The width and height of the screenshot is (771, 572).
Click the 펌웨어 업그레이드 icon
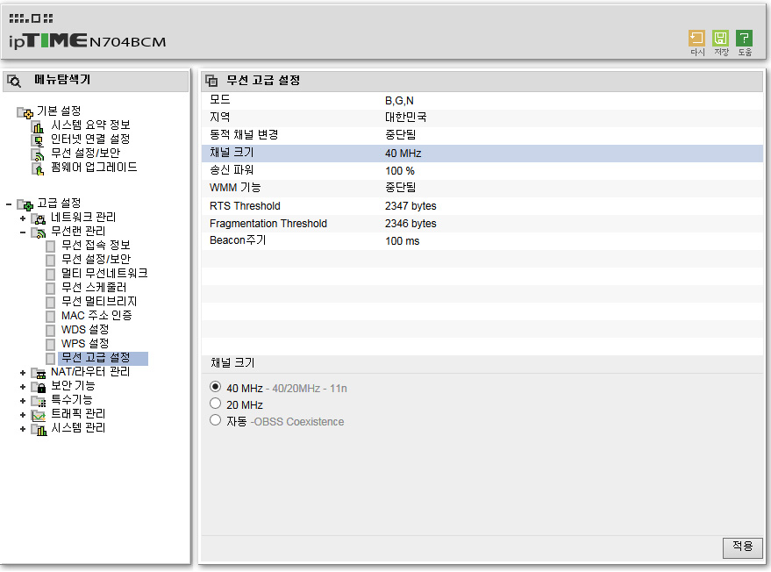tap(39, 168)
